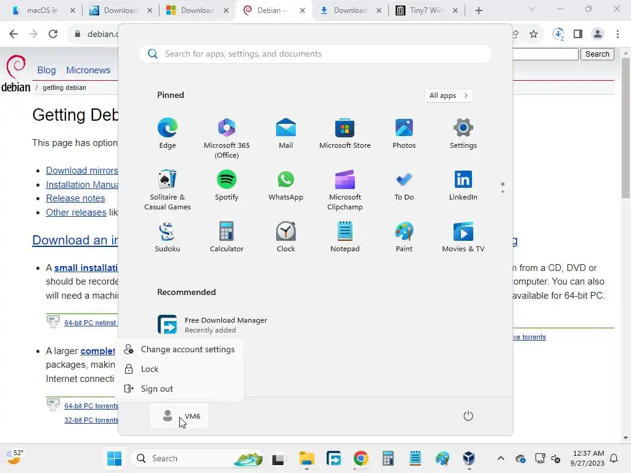
Task: Open a new Chrome tab
Action: [x=478, y=10]
